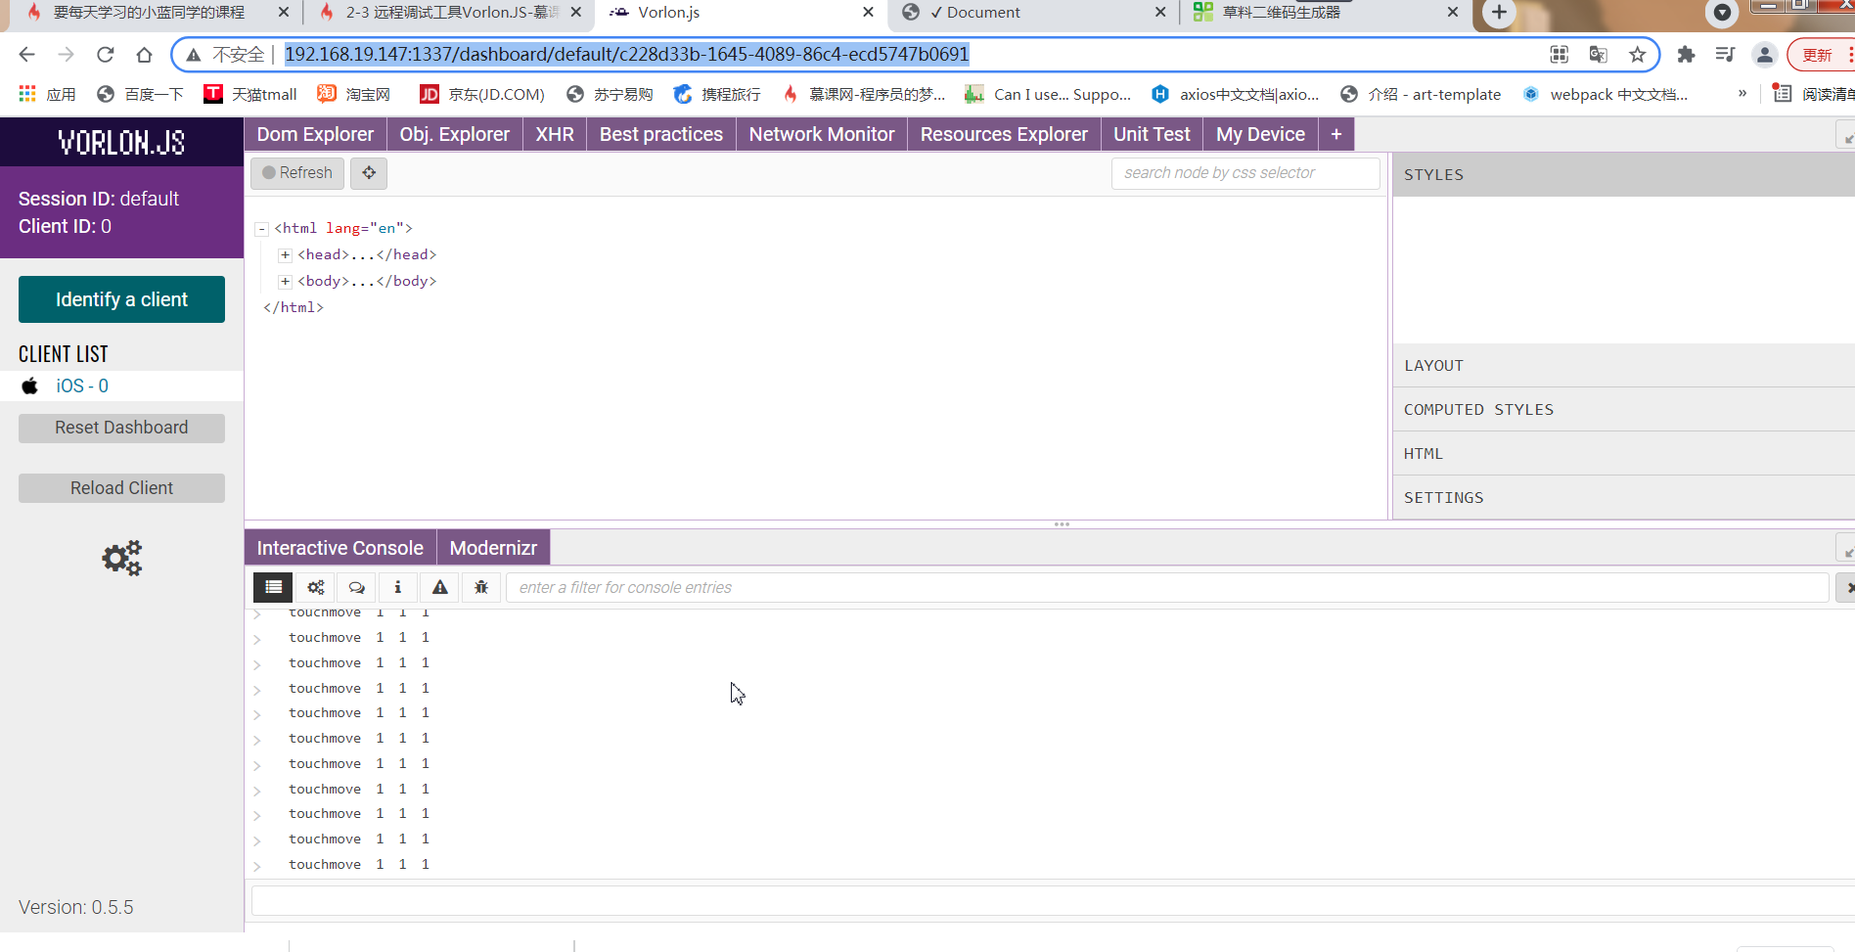The height and width of the screenshot is (952, 1855).
Task: Select the Interactive Console tab
Action: 340,548
